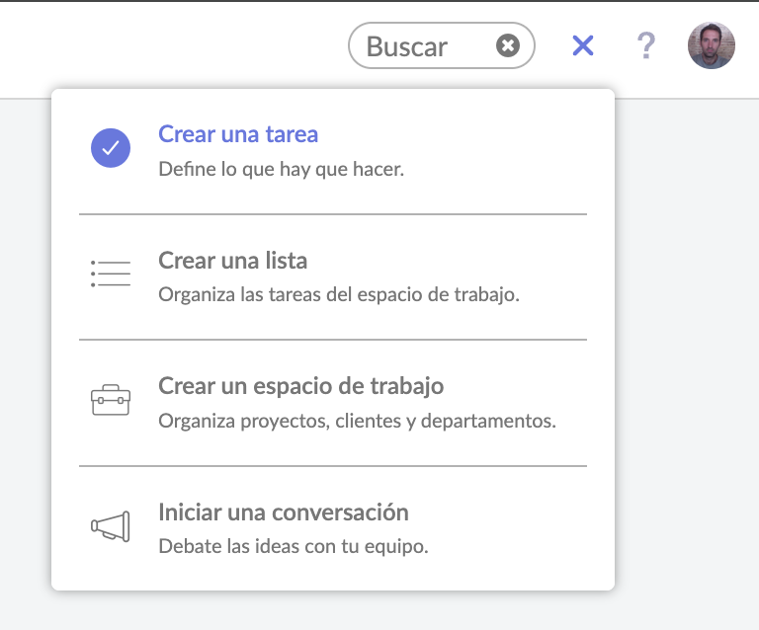The width and height of the screenshot is (759, 630).
Task: Click "Debate las ideas con tu equipo" text
Action: tap(294, 546)
